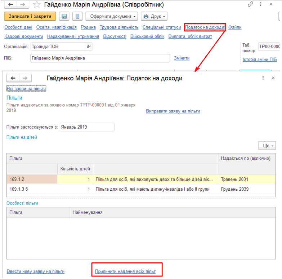
Task: Click Припинити надання всіх пільг link
Action: 125,271
